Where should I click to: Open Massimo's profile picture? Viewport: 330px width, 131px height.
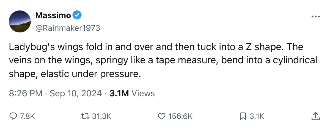(20, 21)
